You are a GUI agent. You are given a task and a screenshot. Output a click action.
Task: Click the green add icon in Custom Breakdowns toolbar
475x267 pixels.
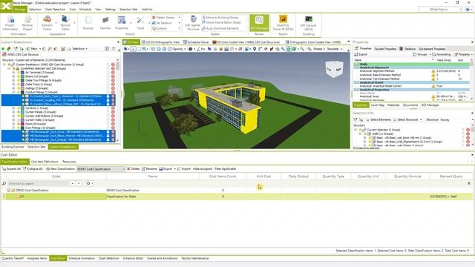pyautogui.click(x=3, y=49)
